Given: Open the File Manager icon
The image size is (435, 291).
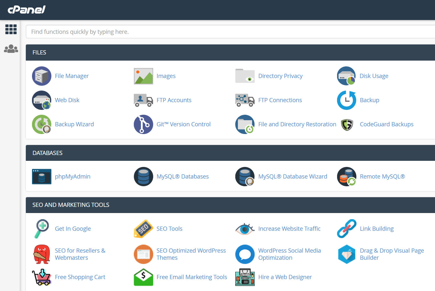Looking at the screenshot, I should coord(41,76).
